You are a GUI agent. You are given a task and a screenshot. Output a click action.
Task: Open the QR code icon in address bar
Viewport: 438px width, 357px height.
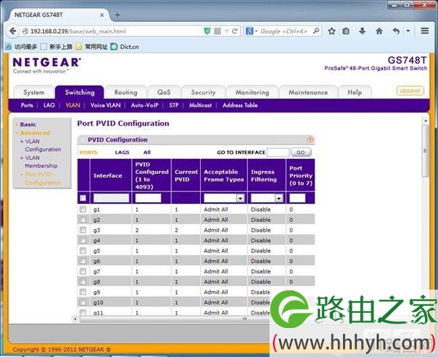point(218,31)
